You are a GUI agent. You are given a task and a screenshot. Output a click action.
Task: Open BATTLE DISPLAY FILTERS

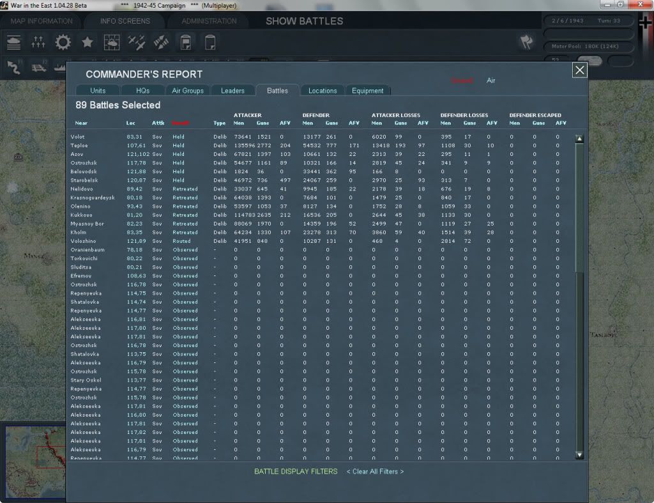click(296, 471)
